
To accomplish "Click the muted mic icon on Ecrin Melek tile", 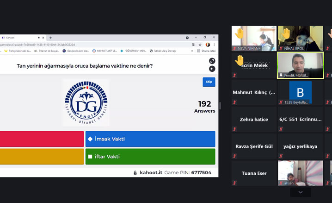I will point(235,75).
